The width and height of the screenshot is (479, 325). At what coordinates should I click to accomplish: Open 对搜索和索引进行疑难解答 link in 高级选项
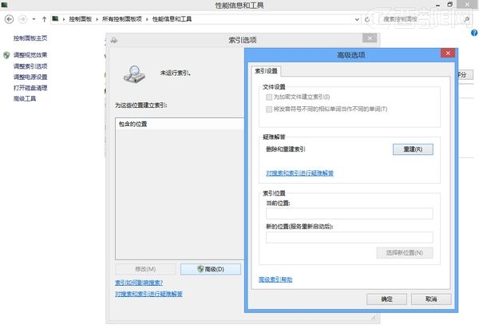(x=299, y=173)
